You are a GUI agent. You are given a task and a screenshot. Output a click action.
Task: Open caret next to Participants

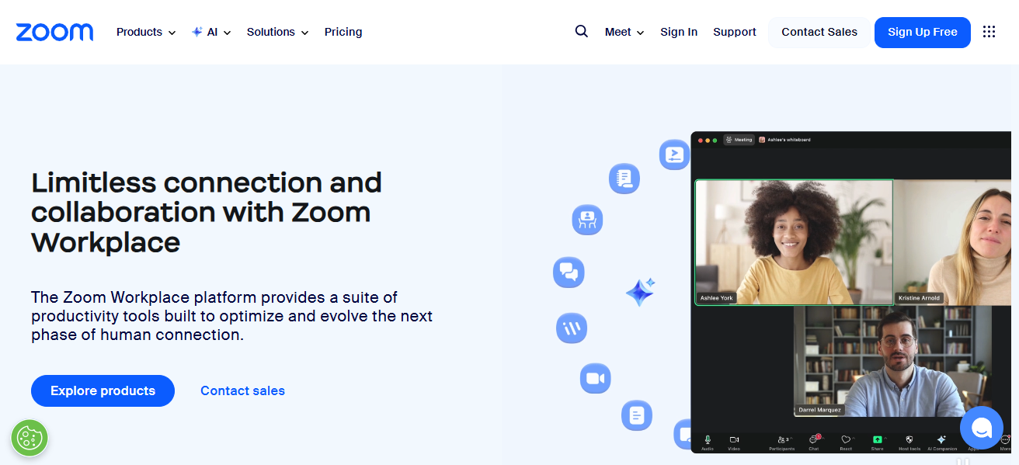point(791,438)
